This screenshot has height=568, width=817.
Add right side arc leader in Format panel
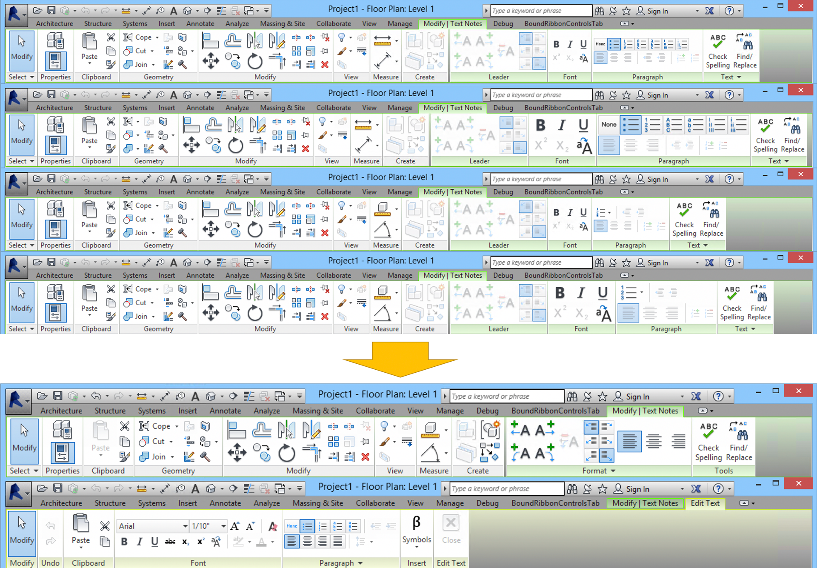(x=545, y=453)
